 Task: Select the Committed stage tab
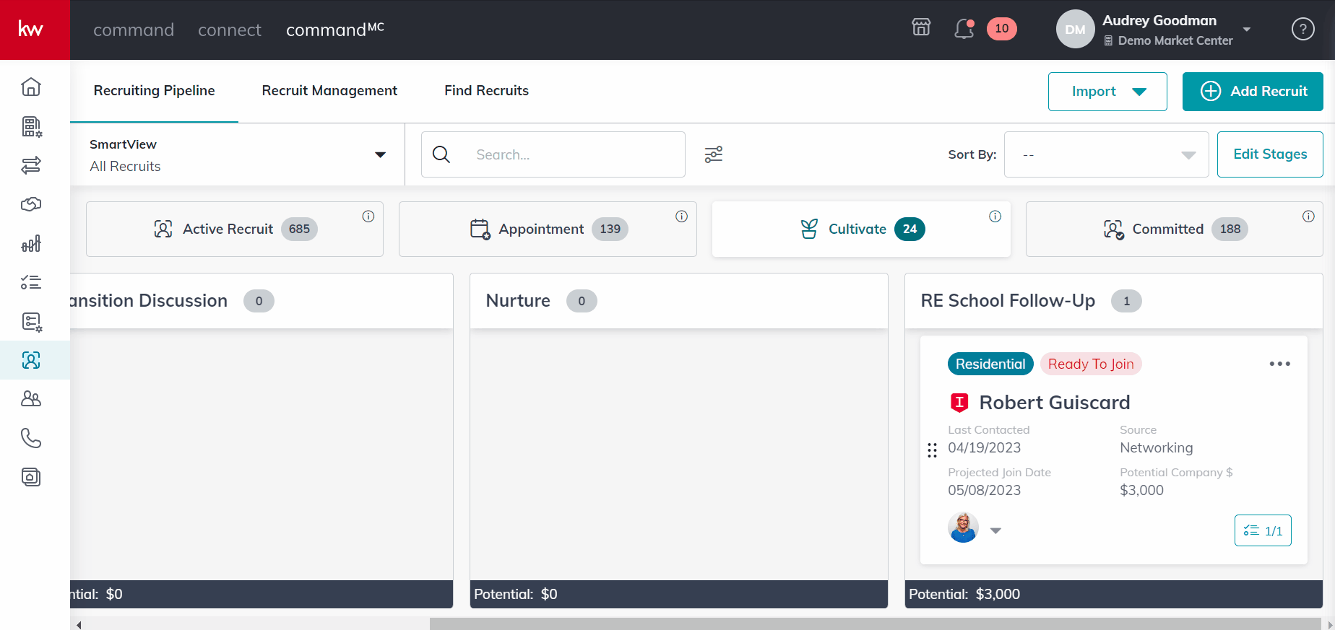click(1175, 229)
